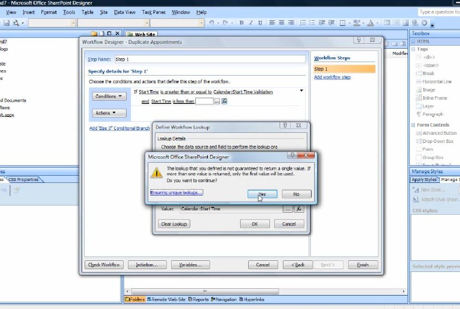Open the Format menu
This screenshot has width=460, height=309.
point(49,13)
